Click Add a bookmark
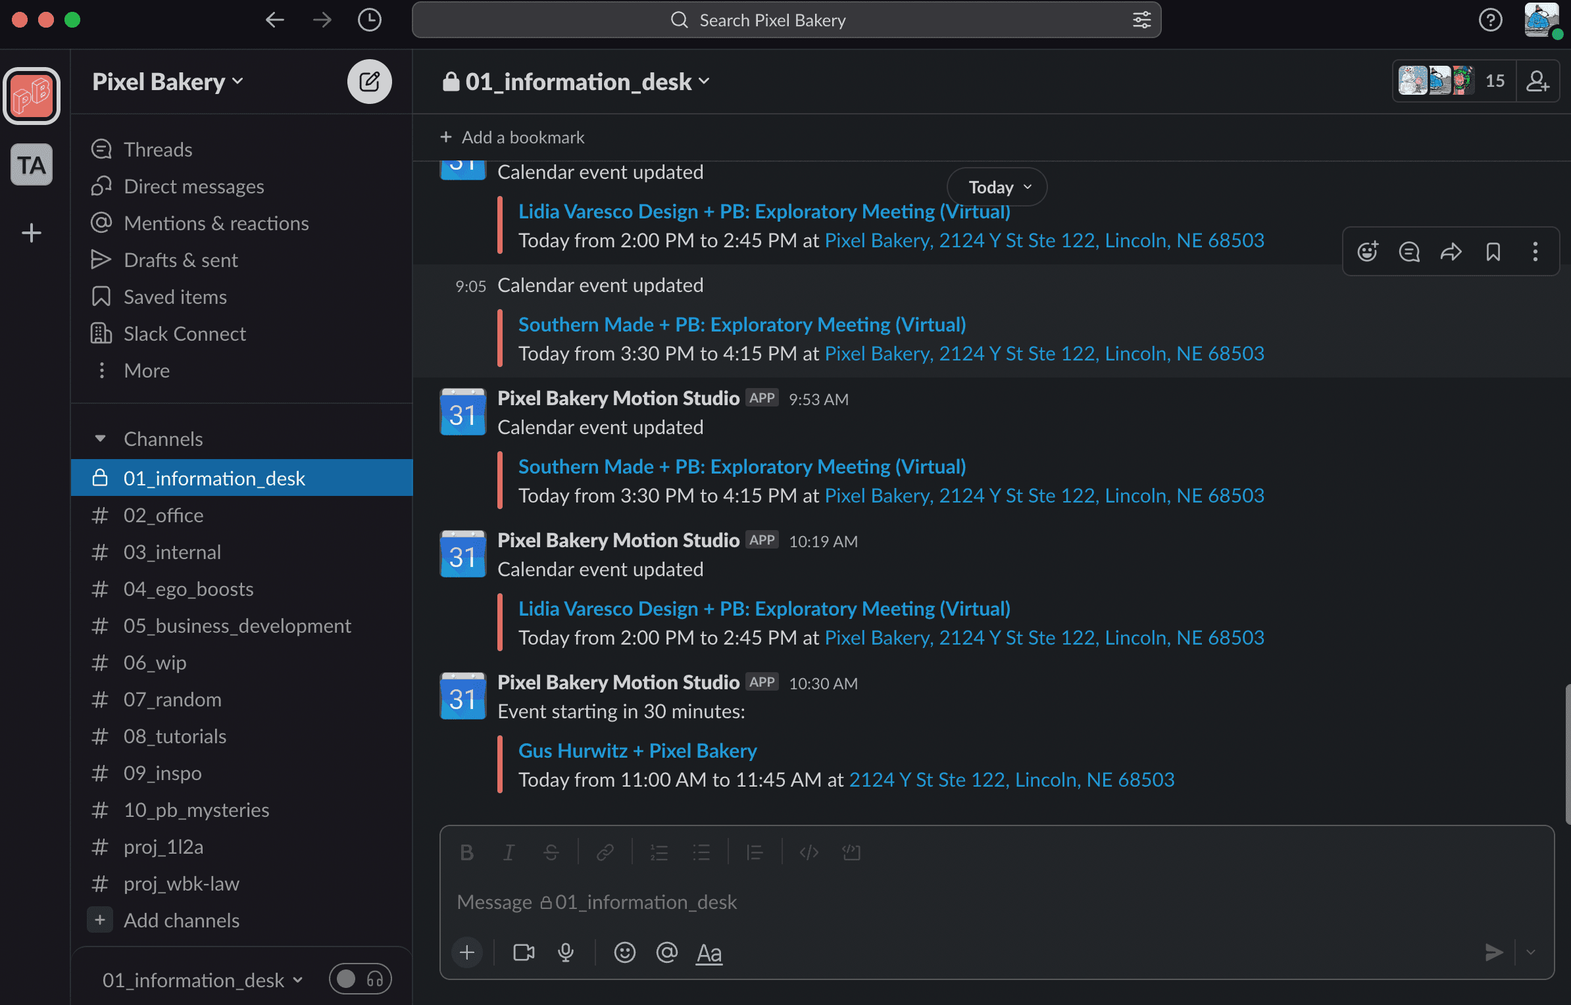1571x1005 pixels. point(511,137)
